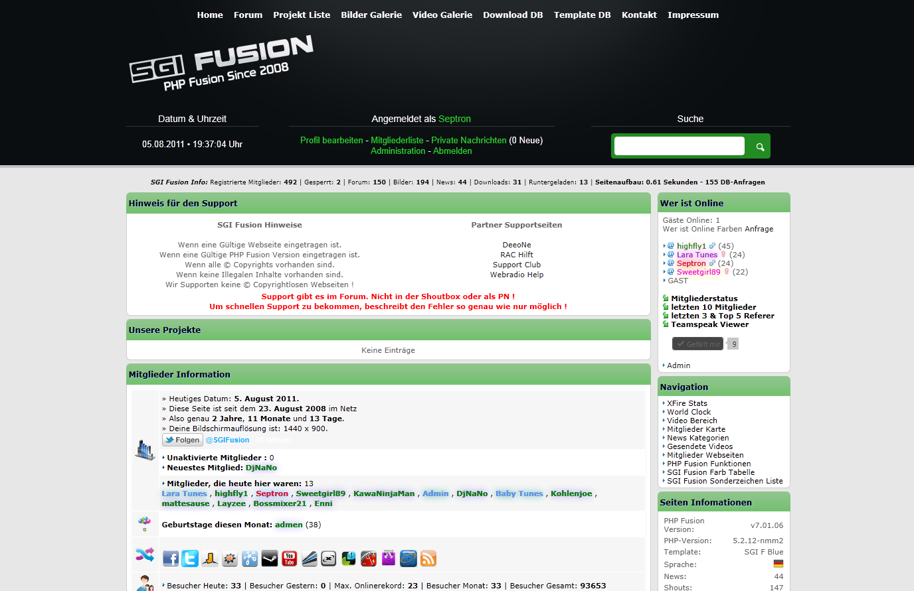This screenshot has width=914, height=591.
Task: Open Download DB in top menu
Action: coord(513,15)
